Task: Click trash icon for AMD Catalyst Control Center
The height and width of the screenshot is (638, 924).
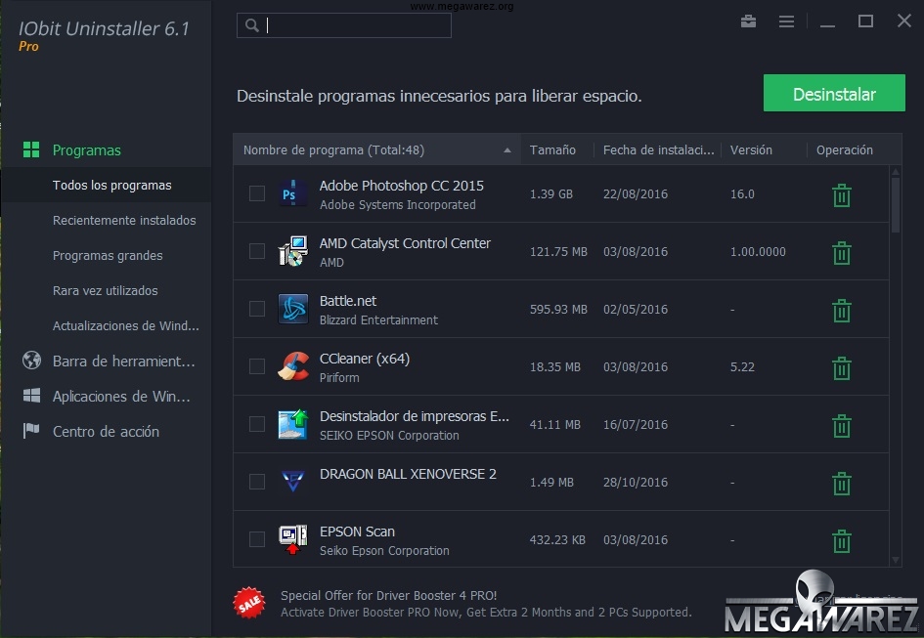Action: (842, 253)
